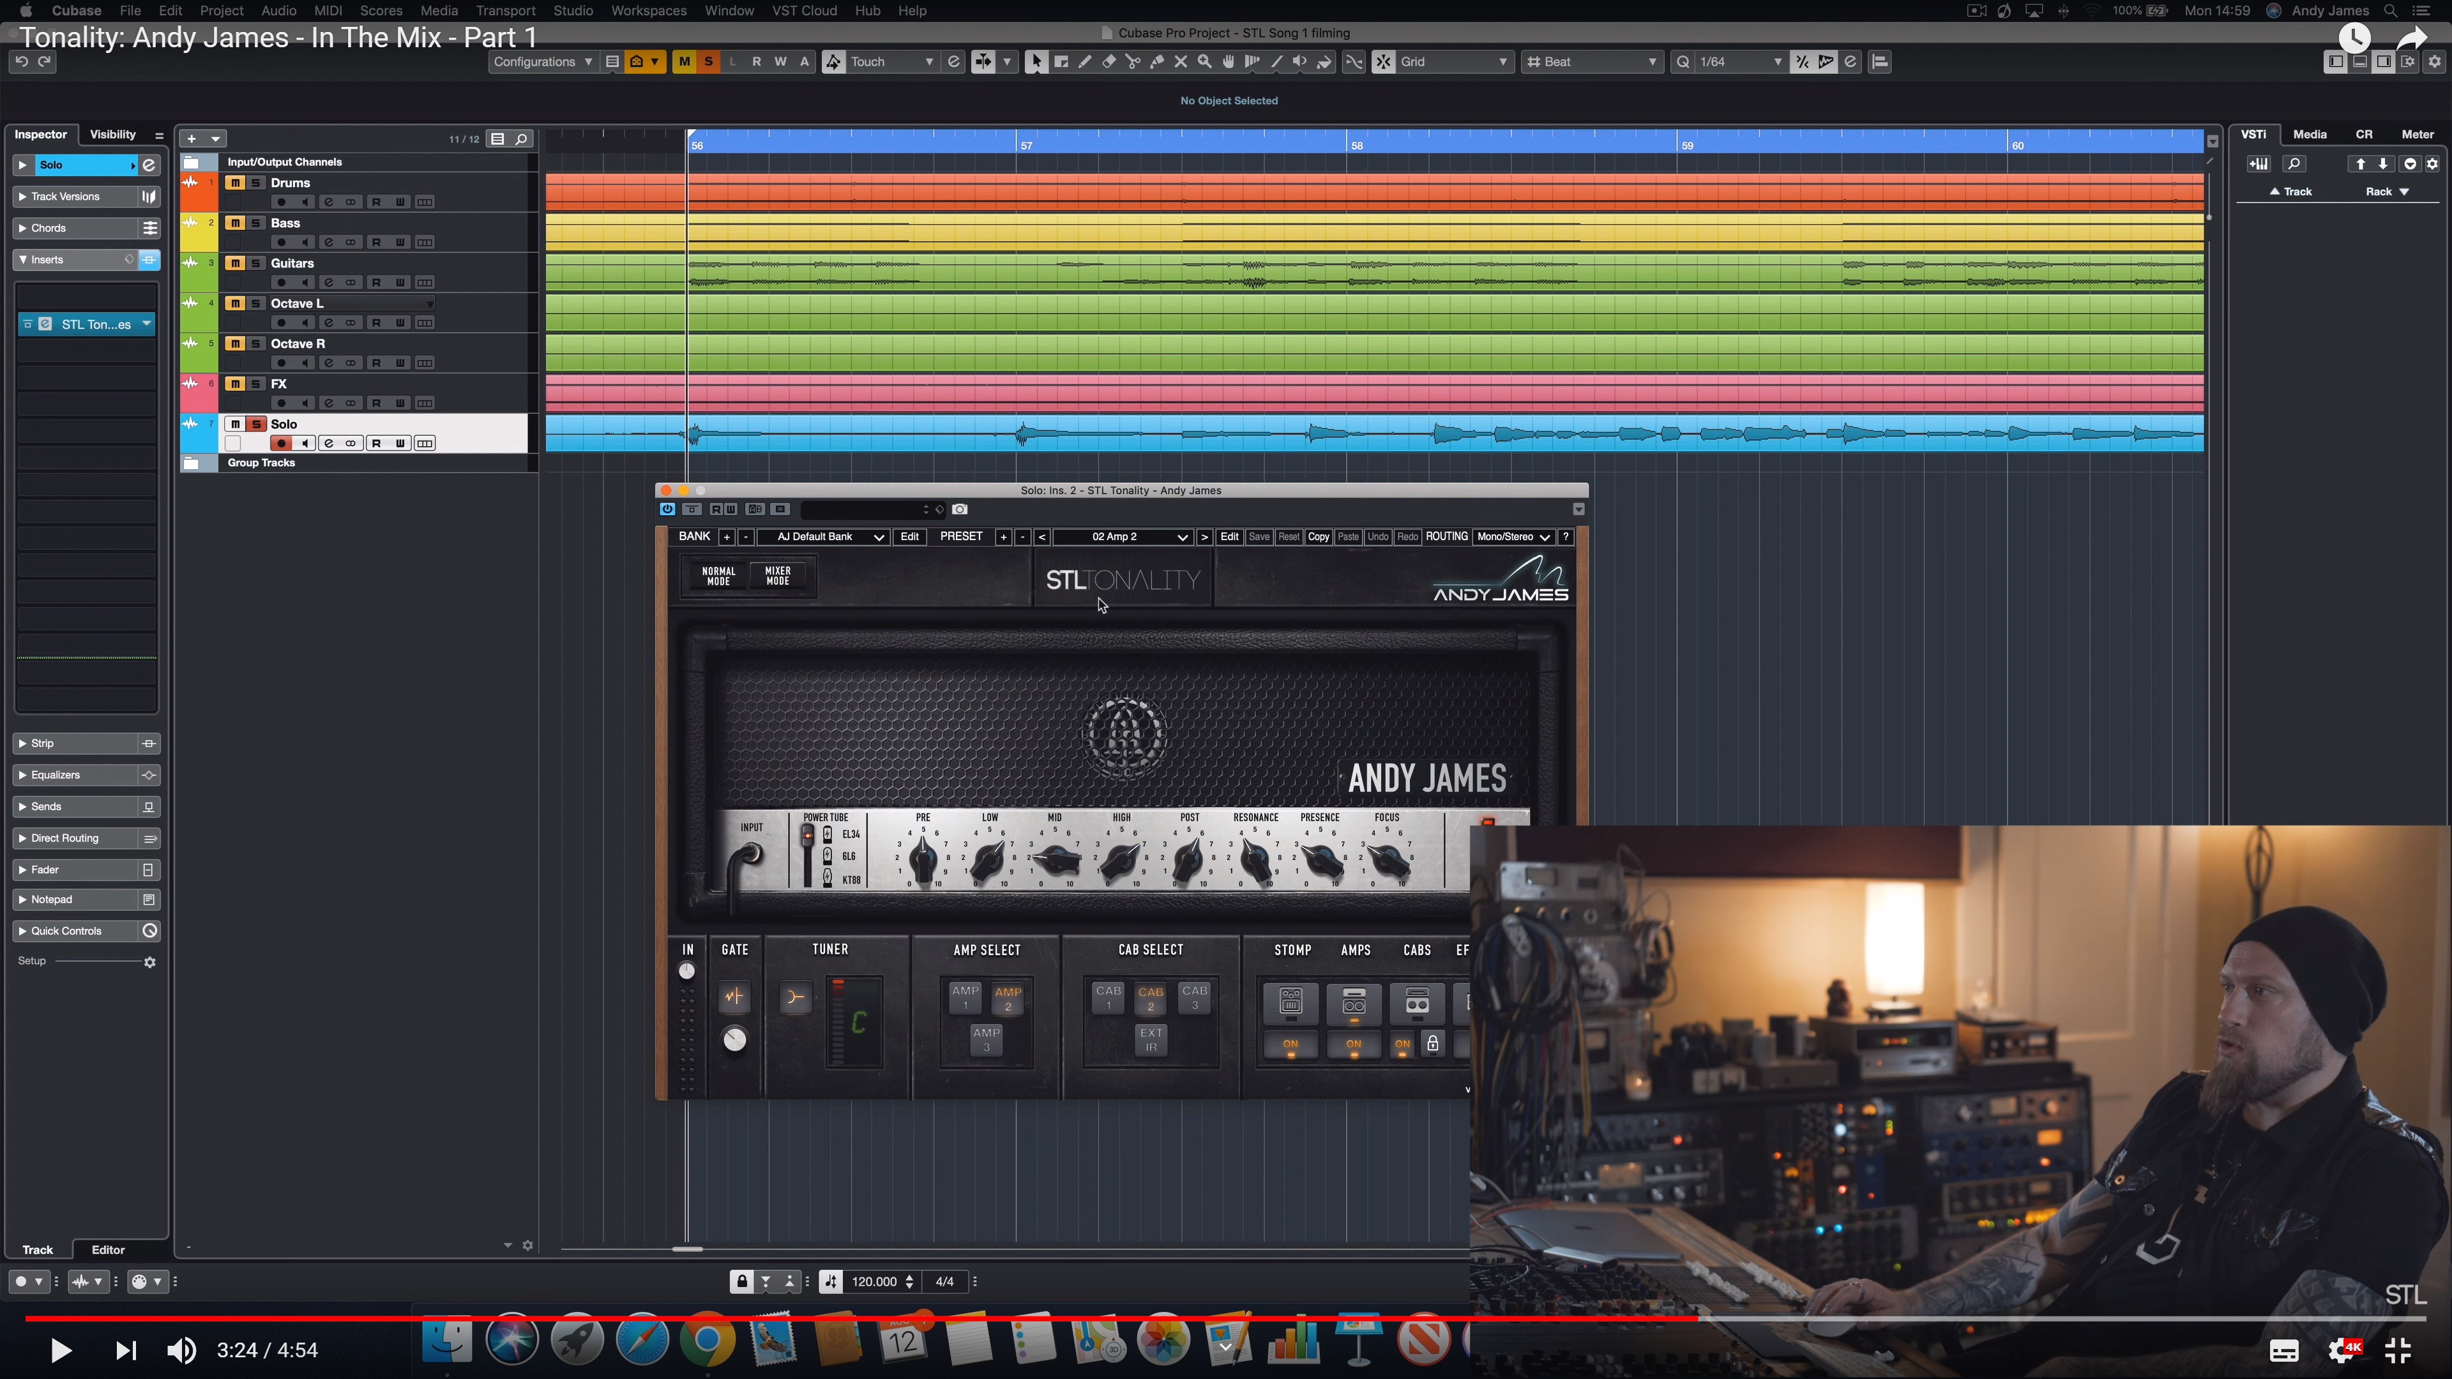Mute the Drums track

[x=235, y=183]
